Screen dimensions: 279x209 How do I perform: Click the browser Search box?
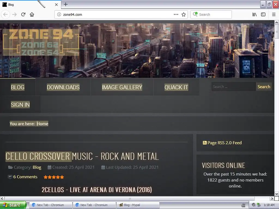coord(211,15)
